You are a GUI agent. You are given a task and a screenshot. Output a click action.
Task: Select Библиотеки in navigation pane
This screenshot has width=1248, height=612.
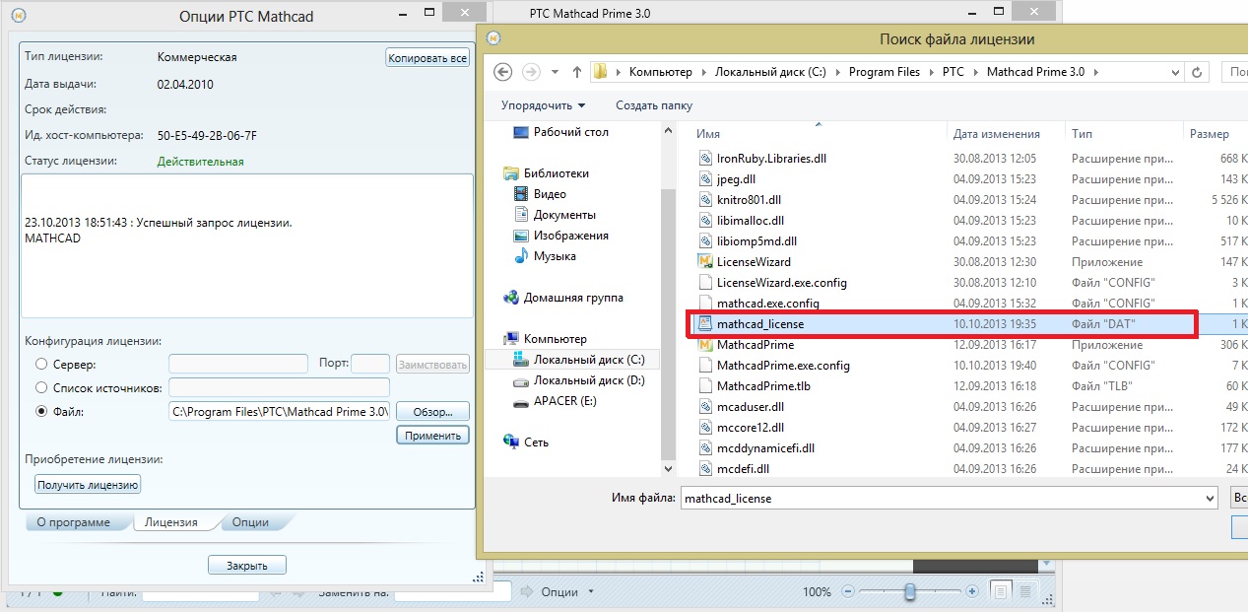(x=557, y=173)
